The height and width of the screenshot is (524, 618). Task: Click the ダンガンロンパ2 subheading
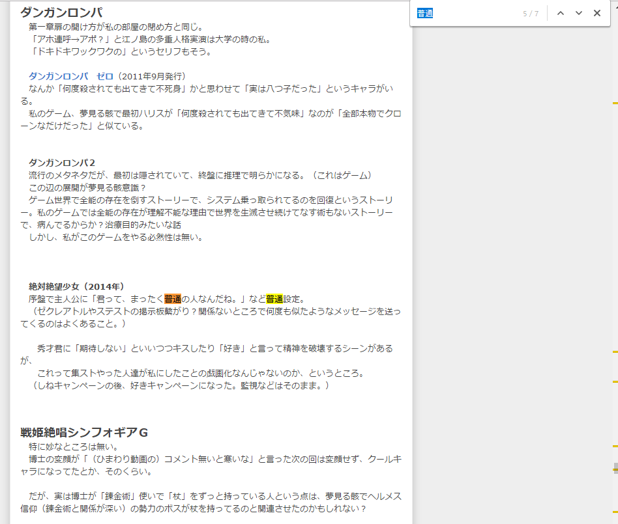click(x=62, y=163)
